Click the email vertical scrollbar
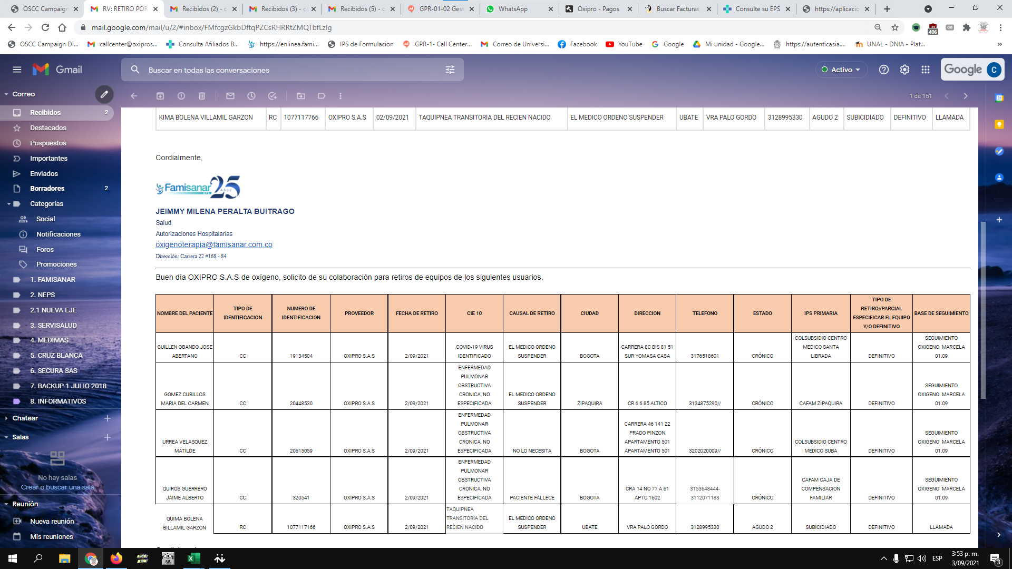The image size is (1012, 569). (x=983, y=311)
